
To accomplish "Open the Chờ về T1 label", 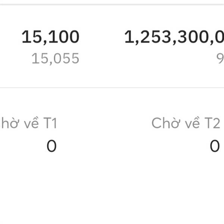I will coord(28,123).
